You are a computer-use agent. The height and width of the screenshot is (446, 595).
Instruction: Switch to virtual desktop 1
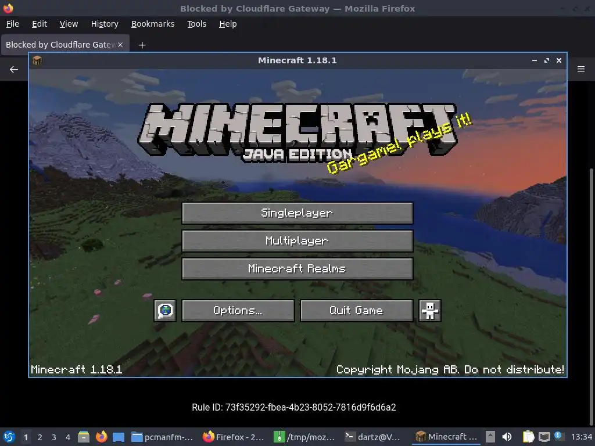26,437
